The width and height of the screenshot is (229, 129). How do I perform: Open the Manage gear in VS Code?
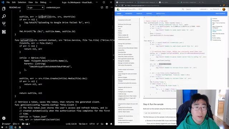pos(4,118)
